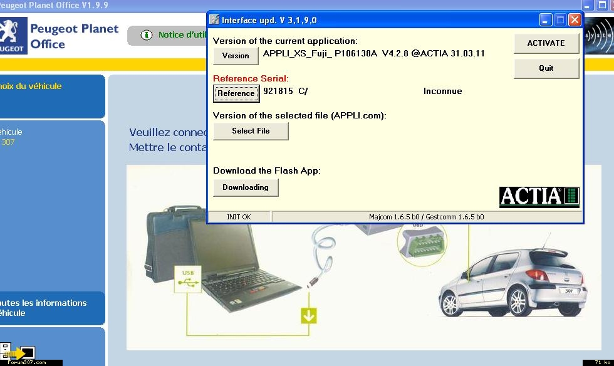Start the flash app with Downloading
614x366 pixels.
(x=246, y=187)
